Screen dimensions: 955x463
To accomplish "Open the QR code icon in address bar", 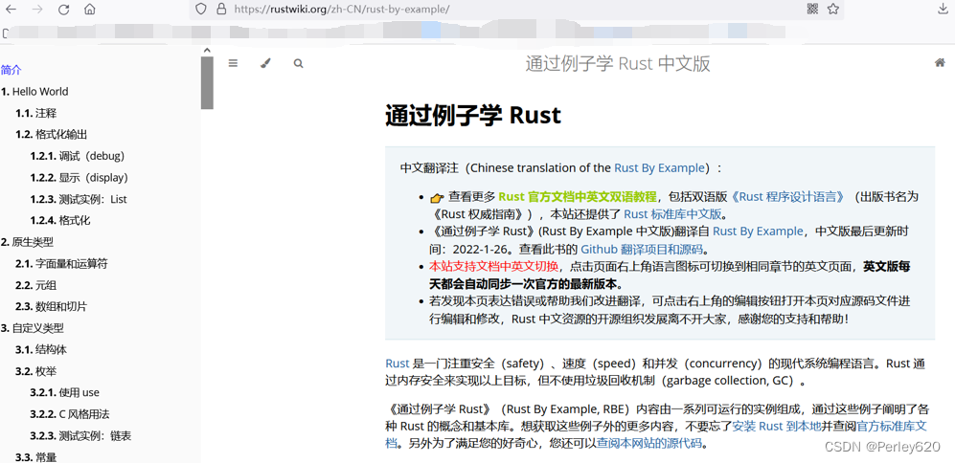I will coord(812,9).
